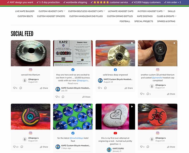Open Live Kapz Builder page
Screen dimensions: 189x153
click(25, 11)
